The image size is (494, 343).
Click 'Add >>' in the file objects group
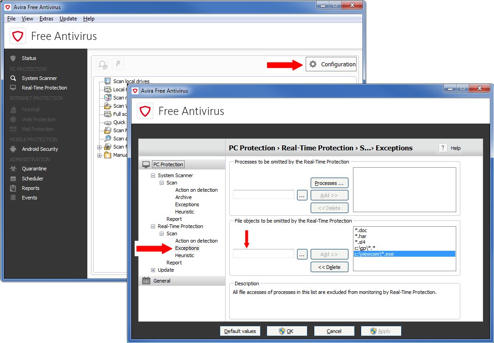point(329,254)
